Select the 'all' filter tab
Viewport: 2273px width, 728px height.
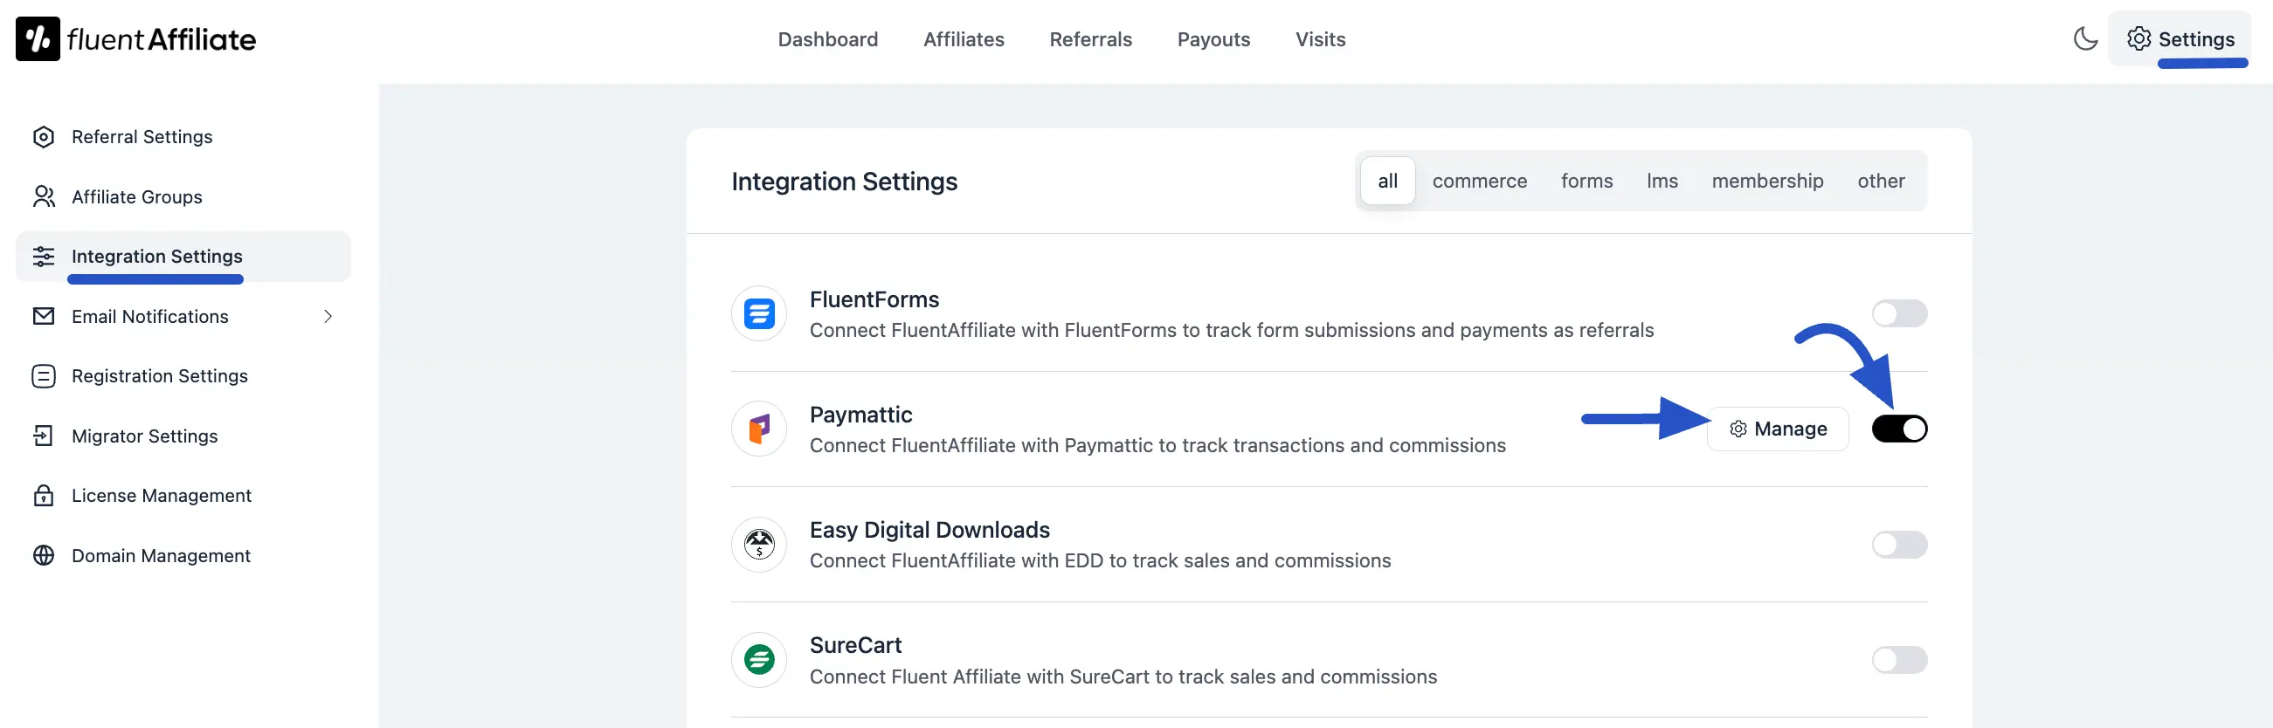[x=1387, y=181]
